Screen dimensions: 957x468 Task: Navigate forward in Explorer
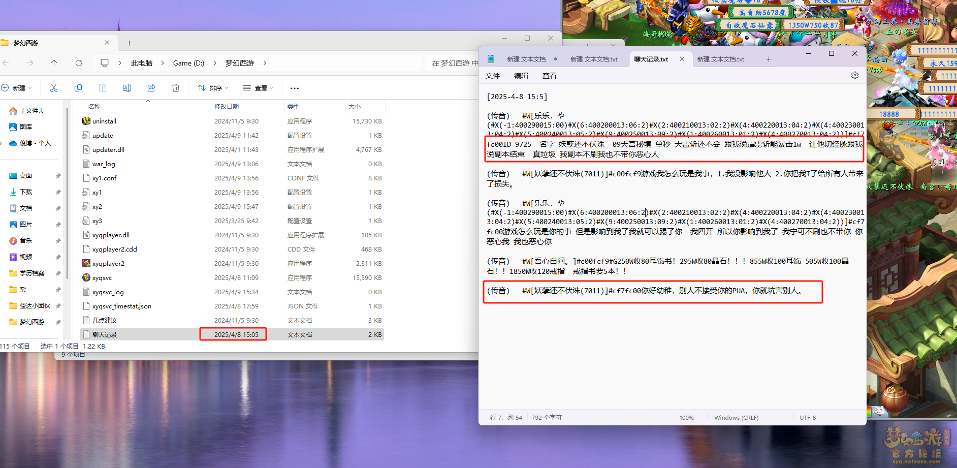tap(30, 63)
